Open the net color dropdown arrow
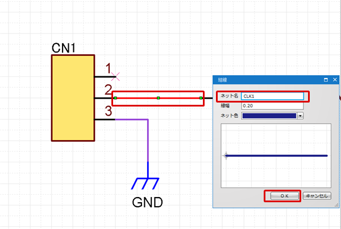The image size is (341, 229). (x=300, y=116)
